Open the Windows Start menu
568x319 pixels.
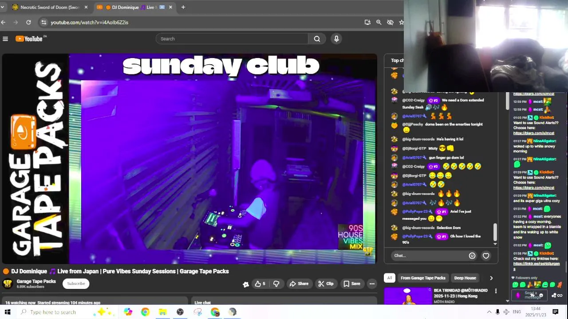(x=8, y=312)
